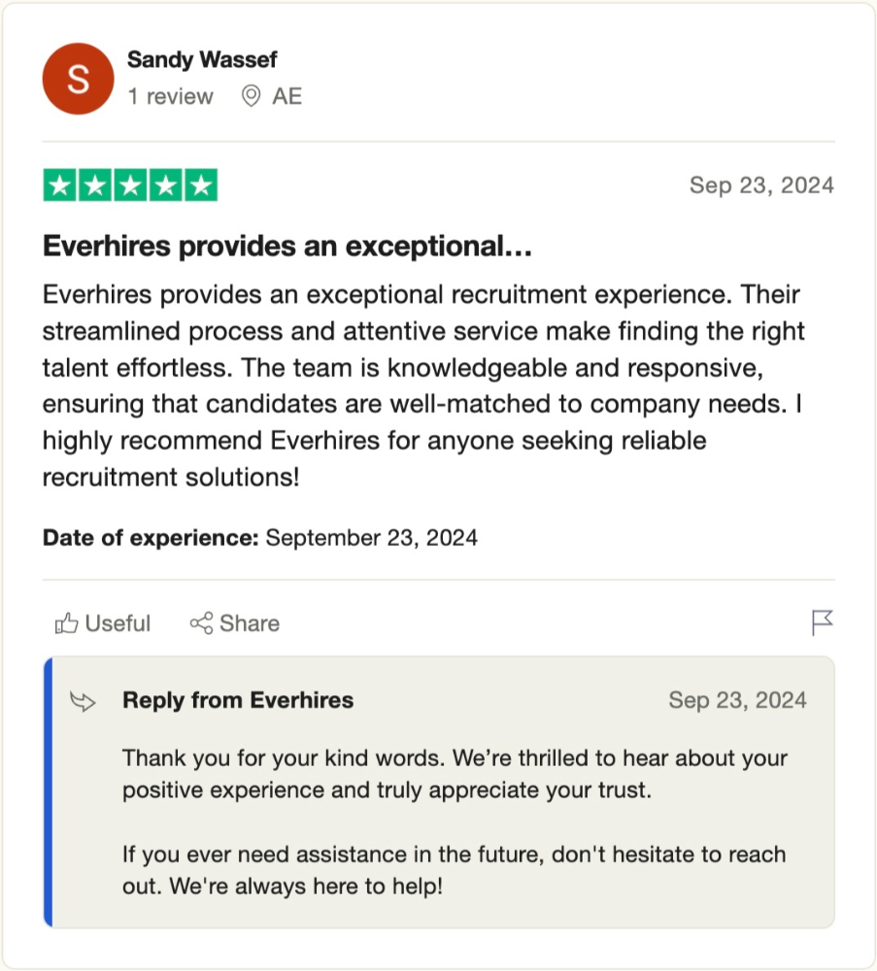This screenshot has height=971, width=877.
Task: Click the location pin icon
Action: coord(251,96)
